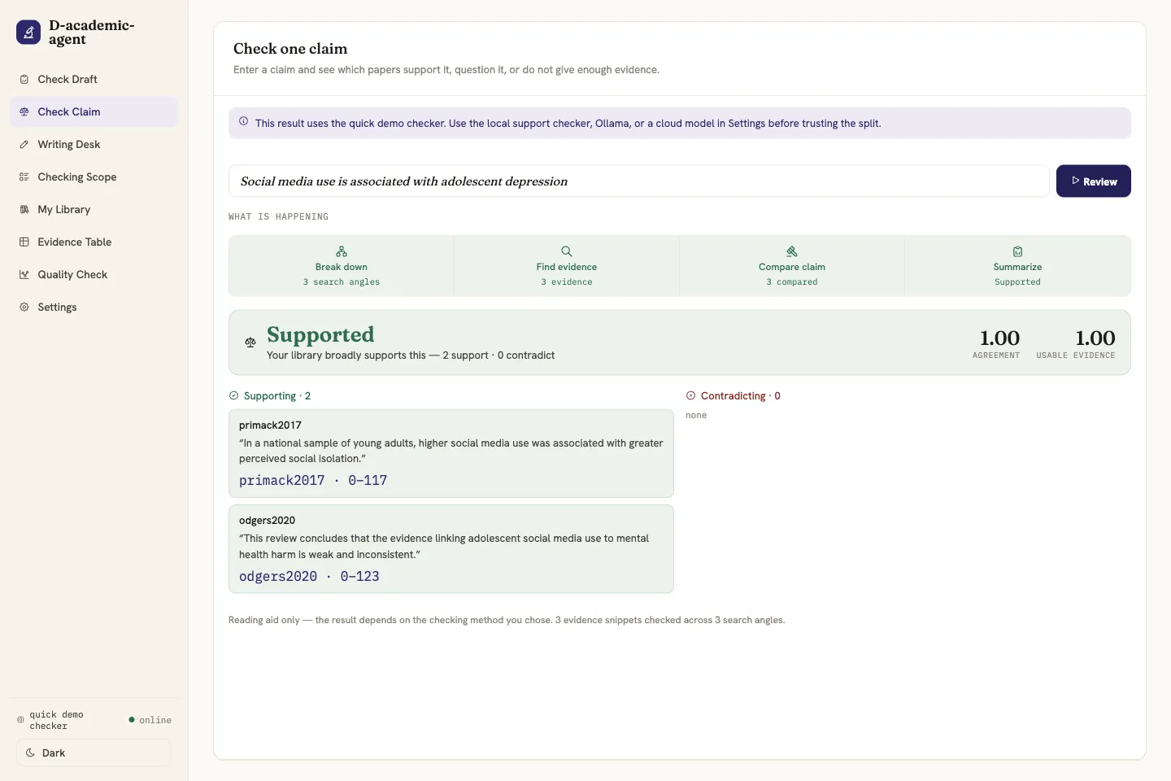Viewport: 1171px width, 781px height.
Task: Navigate to My Library
Action: [x=94, y=209]
